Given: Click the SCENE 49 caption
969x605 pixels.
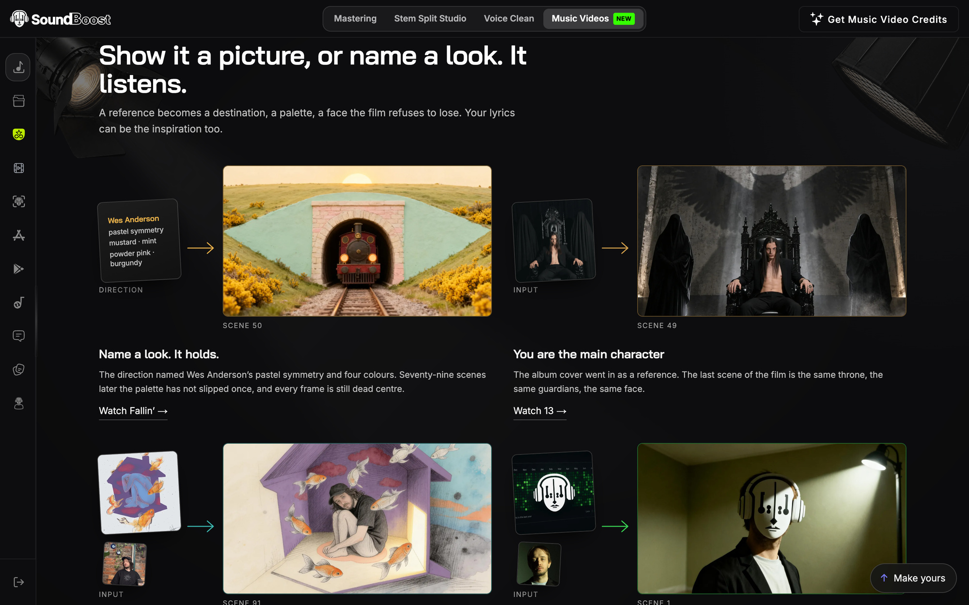Looking at the screenshot, I should (657, 326).
